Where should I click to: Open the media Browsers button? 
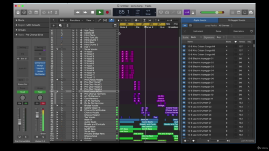tap(251, 12)
